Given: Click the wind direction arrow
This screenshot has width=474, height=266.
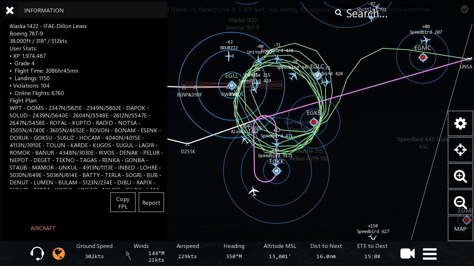Looking at the screenshot, I should (129, 256).
